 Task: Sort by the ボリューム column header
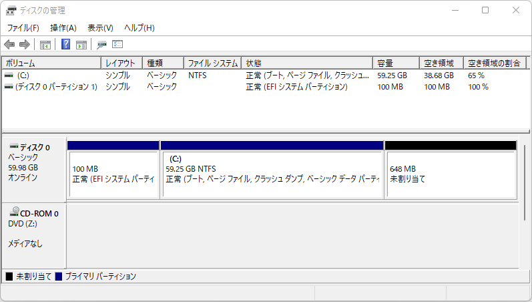point(52,63)
